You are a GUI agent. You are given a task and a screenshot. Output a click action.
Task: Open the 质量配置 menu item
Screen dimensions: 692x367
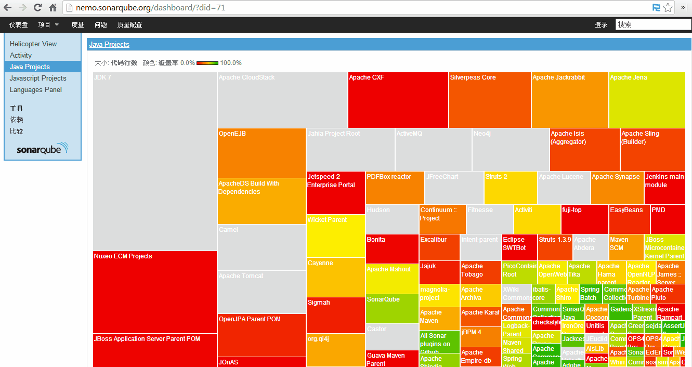click(x=129, y=24)
